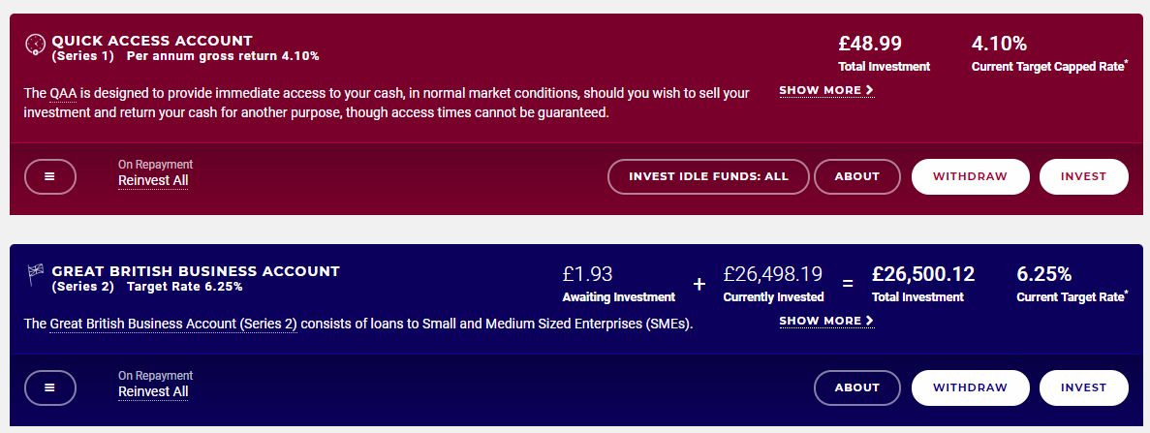Image resolution: width=1150 pixels, height=433 pixels.
Task: Open Great British Business Account (Series 2) link
Action: pos(173,325)
